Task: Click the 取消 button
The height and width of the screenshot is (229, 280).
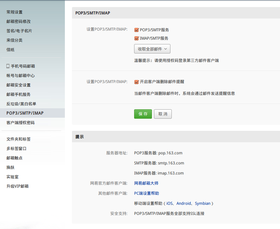Action: 163,114
